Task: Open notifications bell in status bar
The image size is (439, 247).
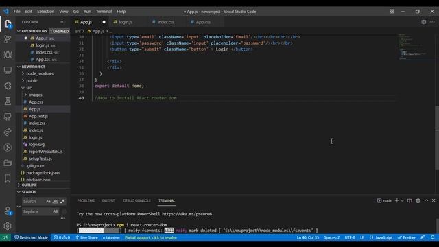Action: pyautogui.click(x=433, y=237)
